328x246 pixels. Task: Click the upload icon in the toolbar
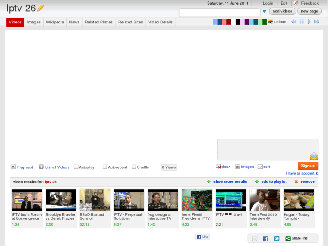coord(270,22)
